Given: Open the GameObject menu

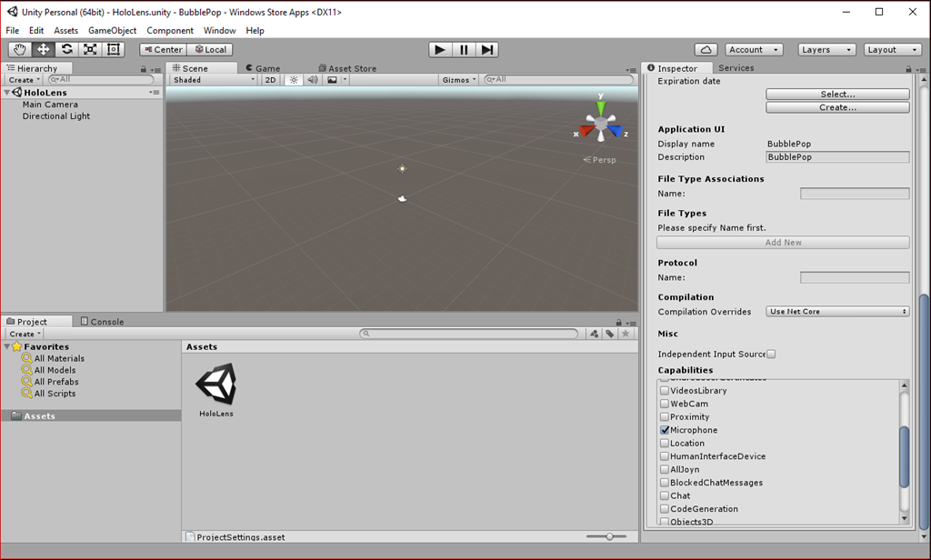Looking at the screenshot, I should click(112, 30).
